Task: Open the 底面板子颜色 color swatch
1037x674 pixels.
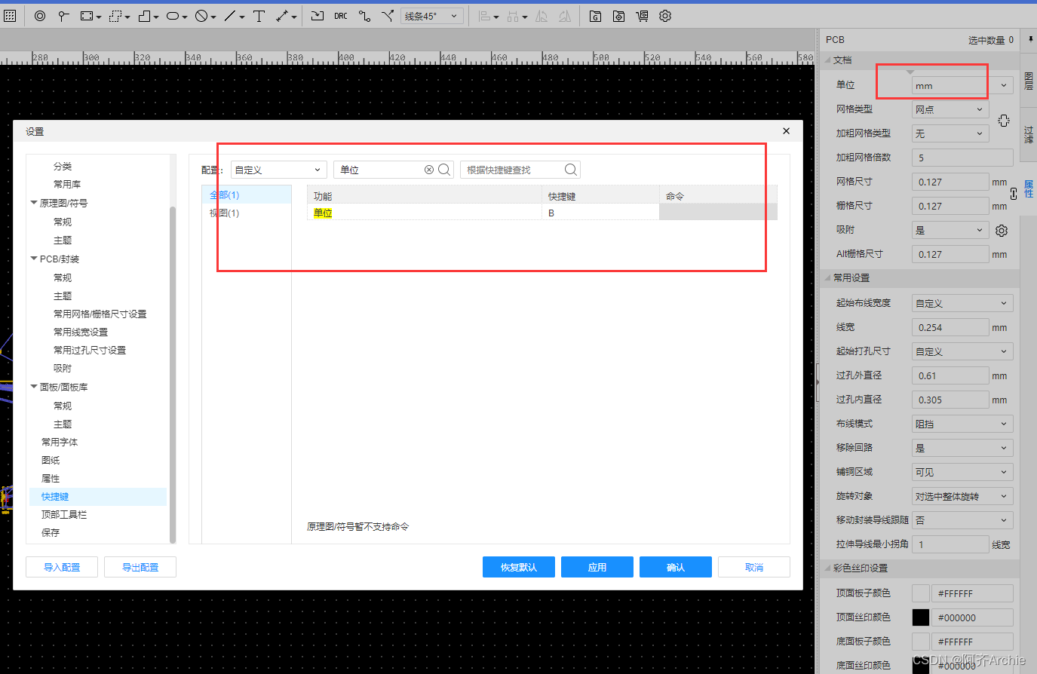Action: tap(921, 642)
